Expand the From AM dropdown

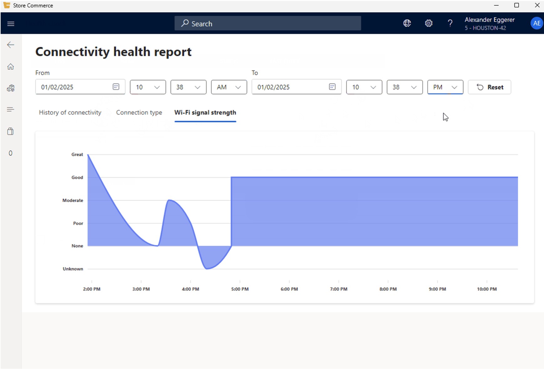point(229,87)
